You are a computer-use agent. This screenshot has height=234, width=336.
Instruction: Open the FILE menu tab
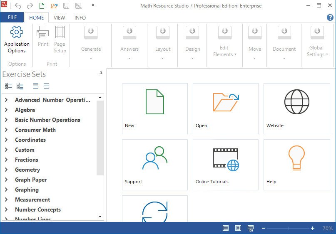pyautogui.click(x=12, y=17)
